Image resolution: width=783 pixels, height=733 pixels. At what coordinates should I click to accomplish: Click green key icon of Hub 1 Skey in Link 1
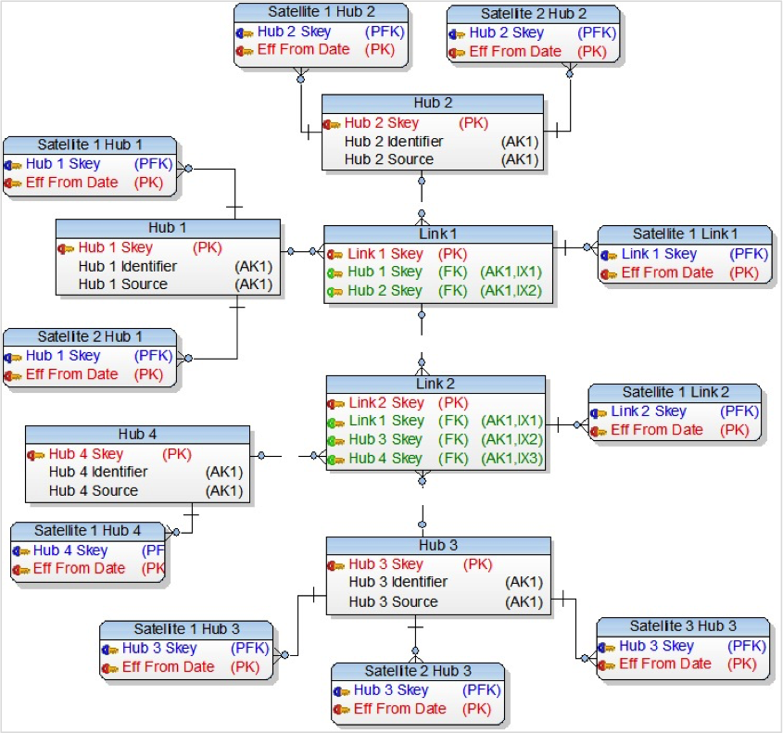click(x=335, y=273)
